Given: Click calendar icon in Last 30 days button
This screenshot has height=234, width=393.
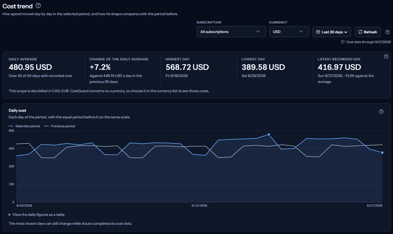Looking at the screenshot, I should tap(318, 32).
